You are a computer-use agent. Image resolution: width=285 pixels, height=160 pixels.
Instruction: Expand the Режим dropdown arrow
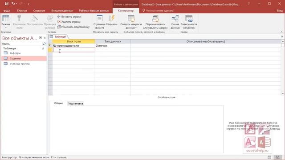(6, 28)
